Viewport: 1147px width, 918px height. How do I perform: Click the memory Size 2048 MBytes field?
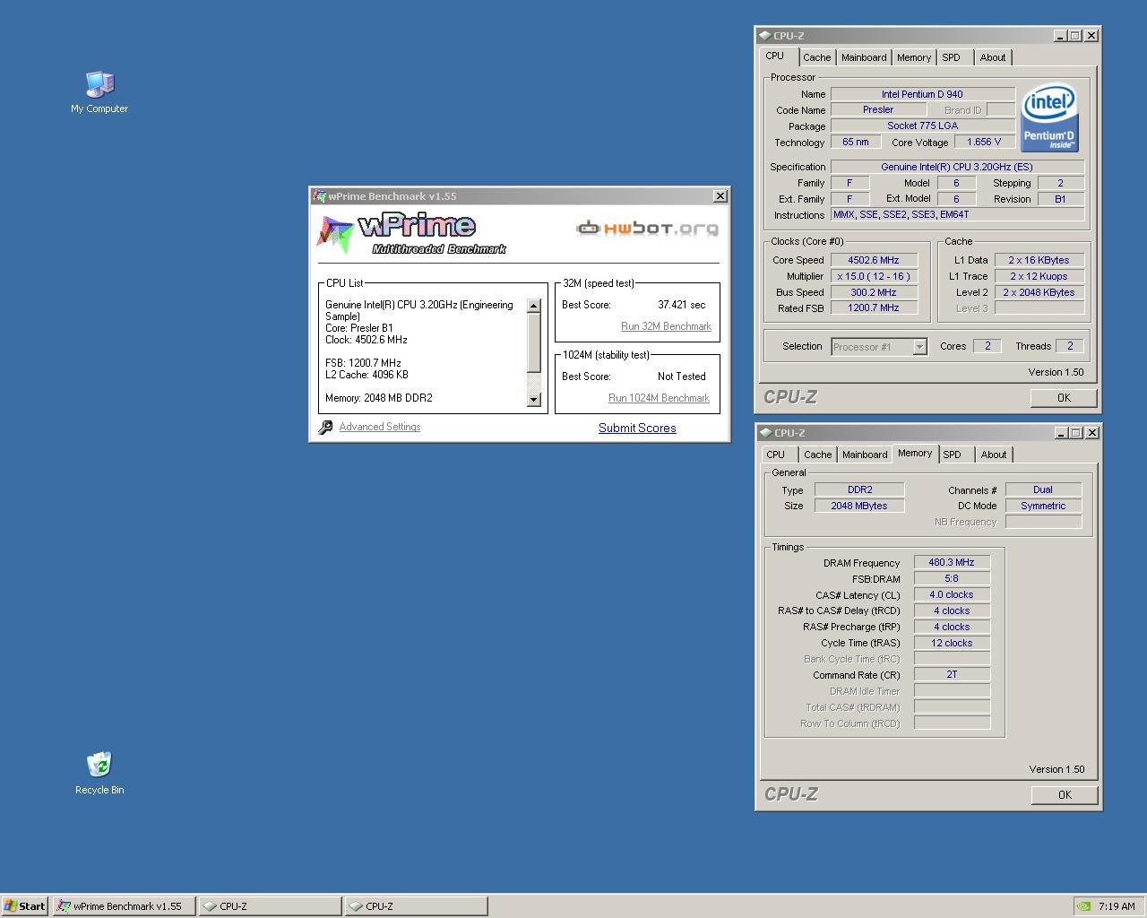pos(859,506)
